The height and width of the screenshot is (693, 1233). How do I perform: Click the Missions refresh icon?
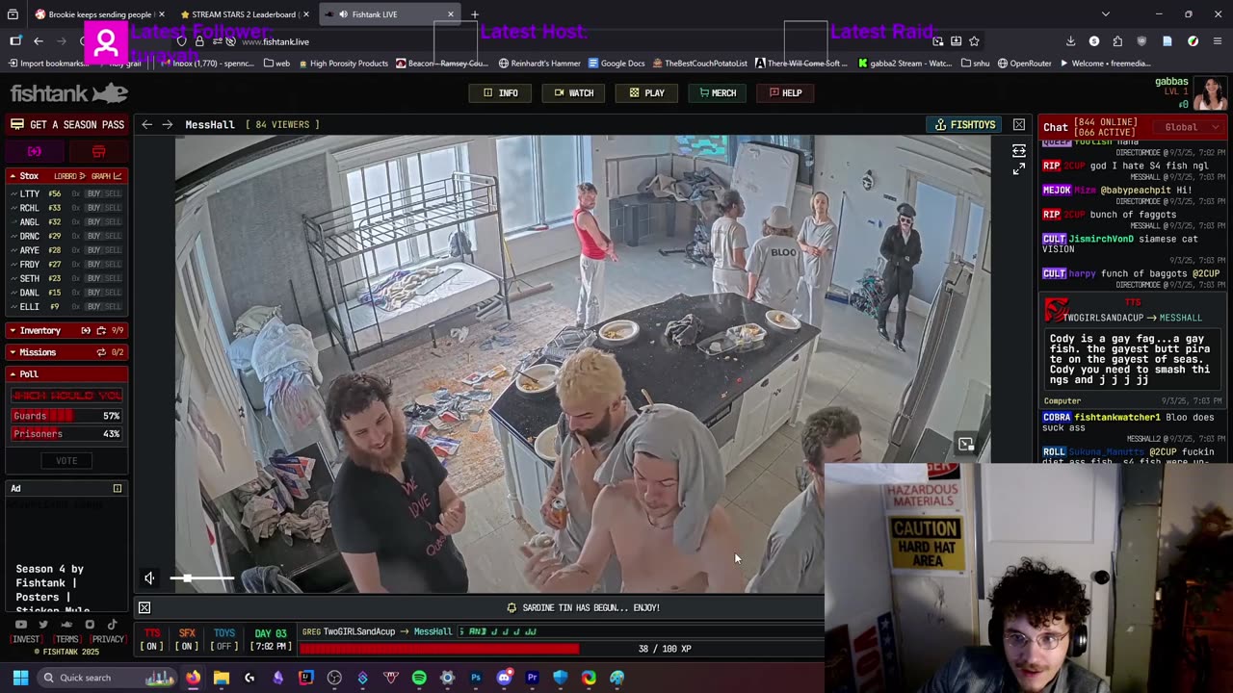100,352
